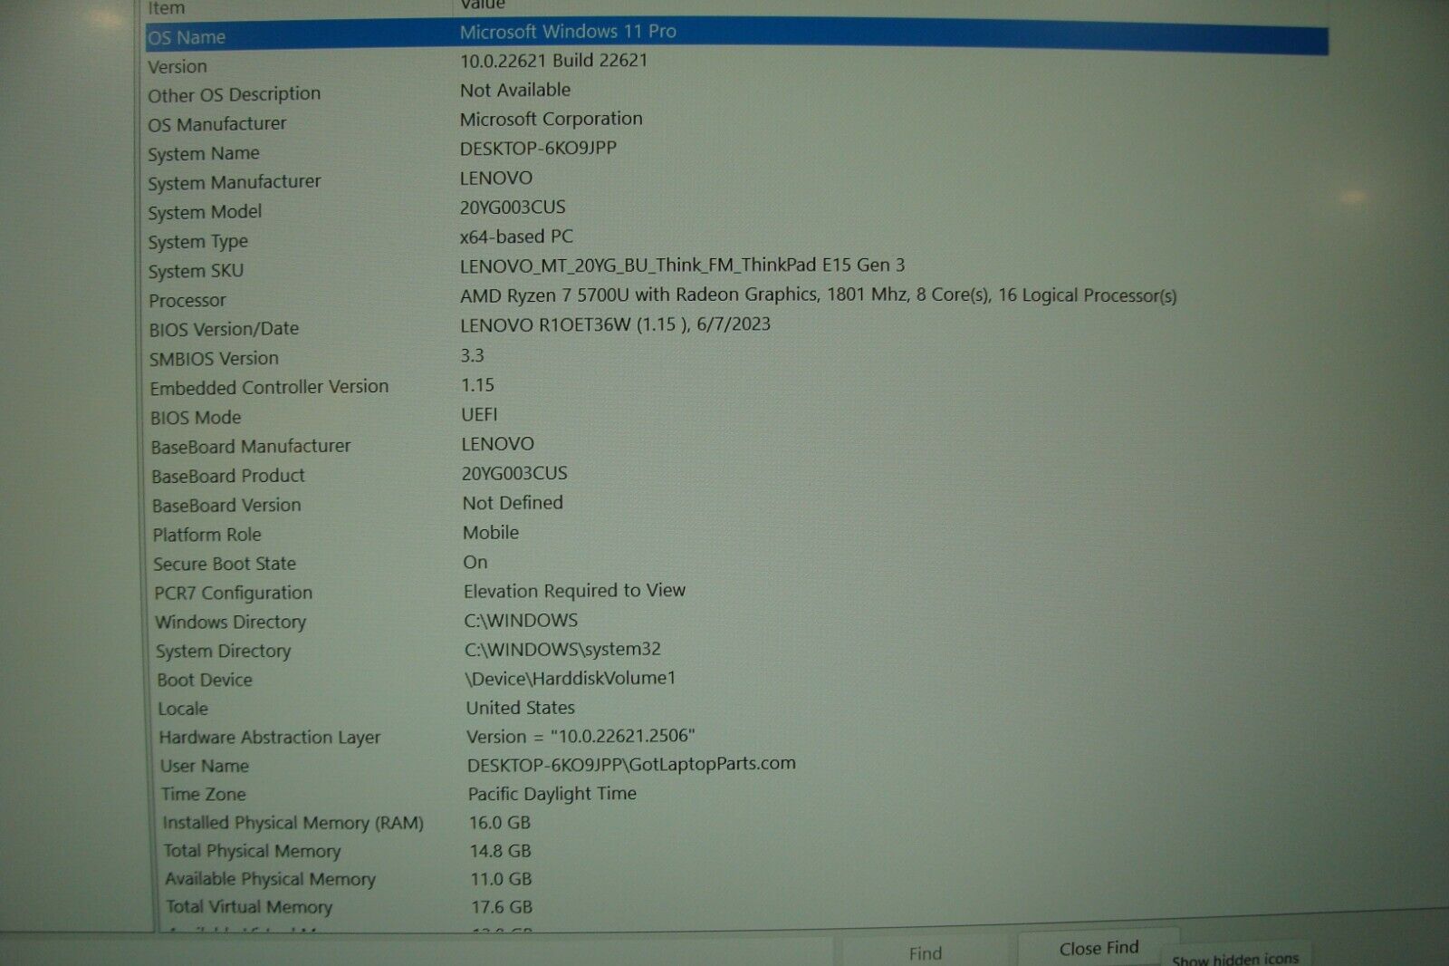
Task: Select AMD Ryzen 7 5700U processor value
Action: (819, 295)
